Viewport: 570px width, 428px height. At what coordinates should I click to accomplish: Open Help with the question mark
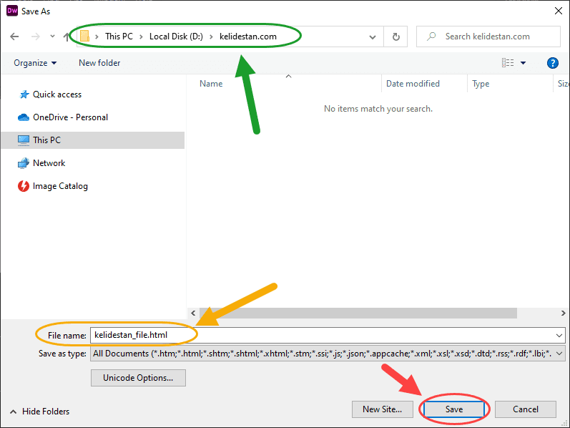552,63
